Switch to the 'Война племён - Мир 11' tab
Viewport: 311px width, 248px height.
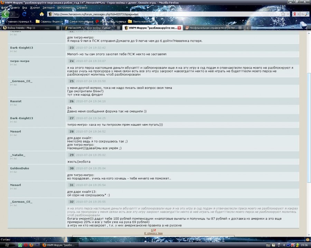pos(31,28)
